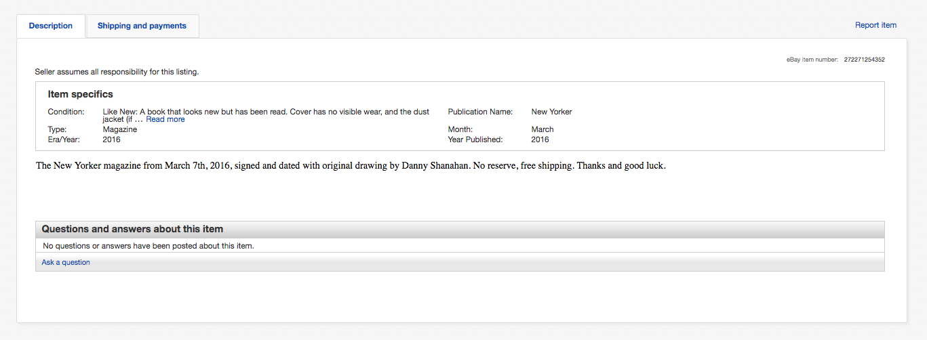Click the New Yorker publication name value
927x340 pixels.
tap(551, 112)
